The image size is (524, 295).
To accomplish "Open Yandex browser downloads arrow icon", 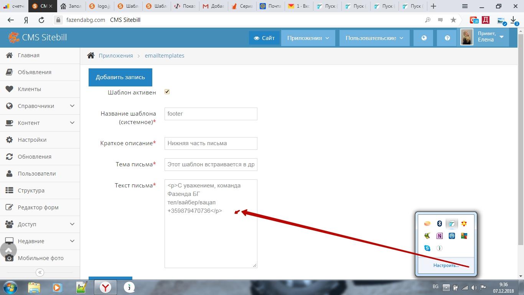I will click(x=514, y=20).
